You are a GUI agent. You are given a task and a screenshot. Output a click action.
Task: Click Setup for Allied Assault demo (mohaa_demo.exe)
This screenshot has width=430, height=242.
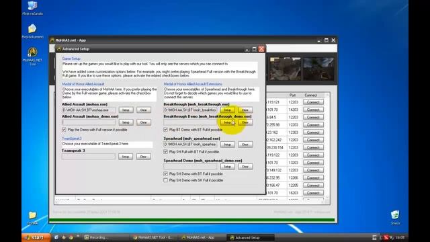(x=126, y=122)
